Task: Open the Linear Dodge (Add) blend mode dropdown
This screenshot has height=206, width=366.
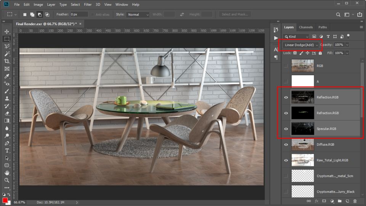Action: (301, 45)
